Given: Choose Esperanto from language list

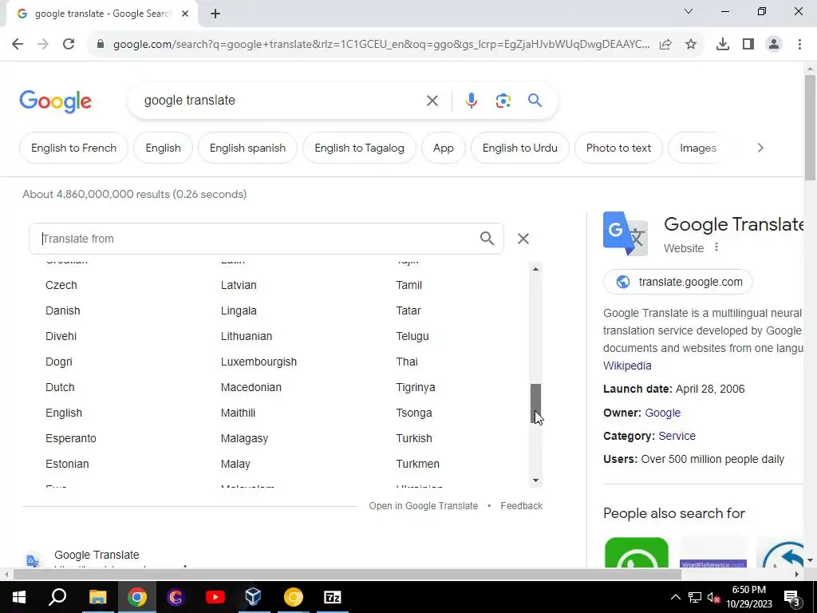Looking at the screenshot, I should (71, 438).
